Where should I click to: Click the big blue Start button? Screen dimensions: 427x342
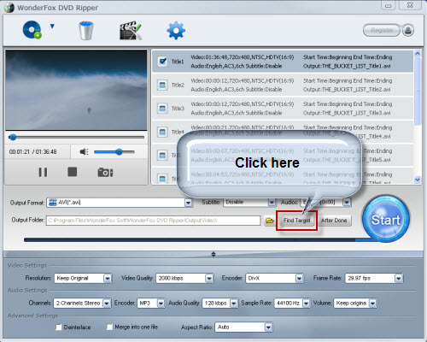(x=386, y=219)
